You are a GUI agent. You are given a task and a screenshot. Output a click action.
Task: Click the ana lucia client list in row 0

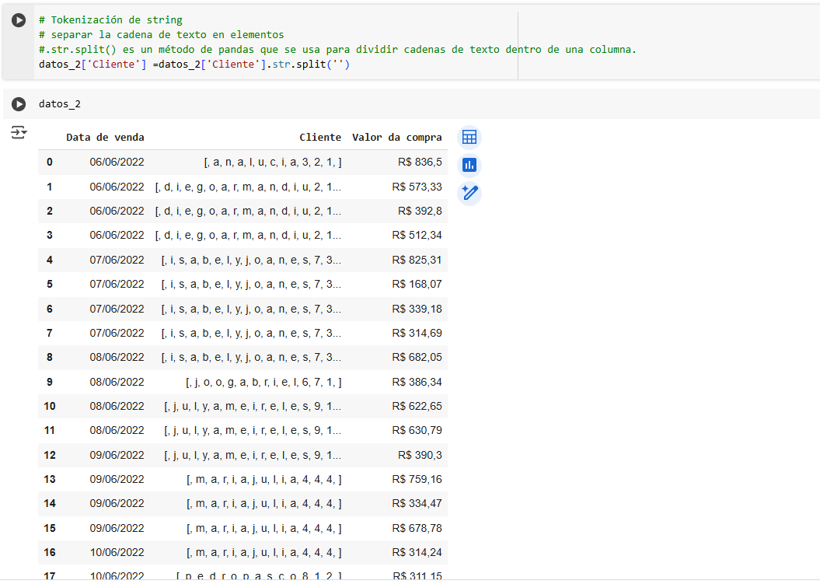[273, 163]
